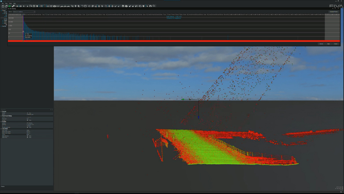Click the Calculate Preview button
The width and height of the screenshot is (344, 194).
tap(334, 11)
